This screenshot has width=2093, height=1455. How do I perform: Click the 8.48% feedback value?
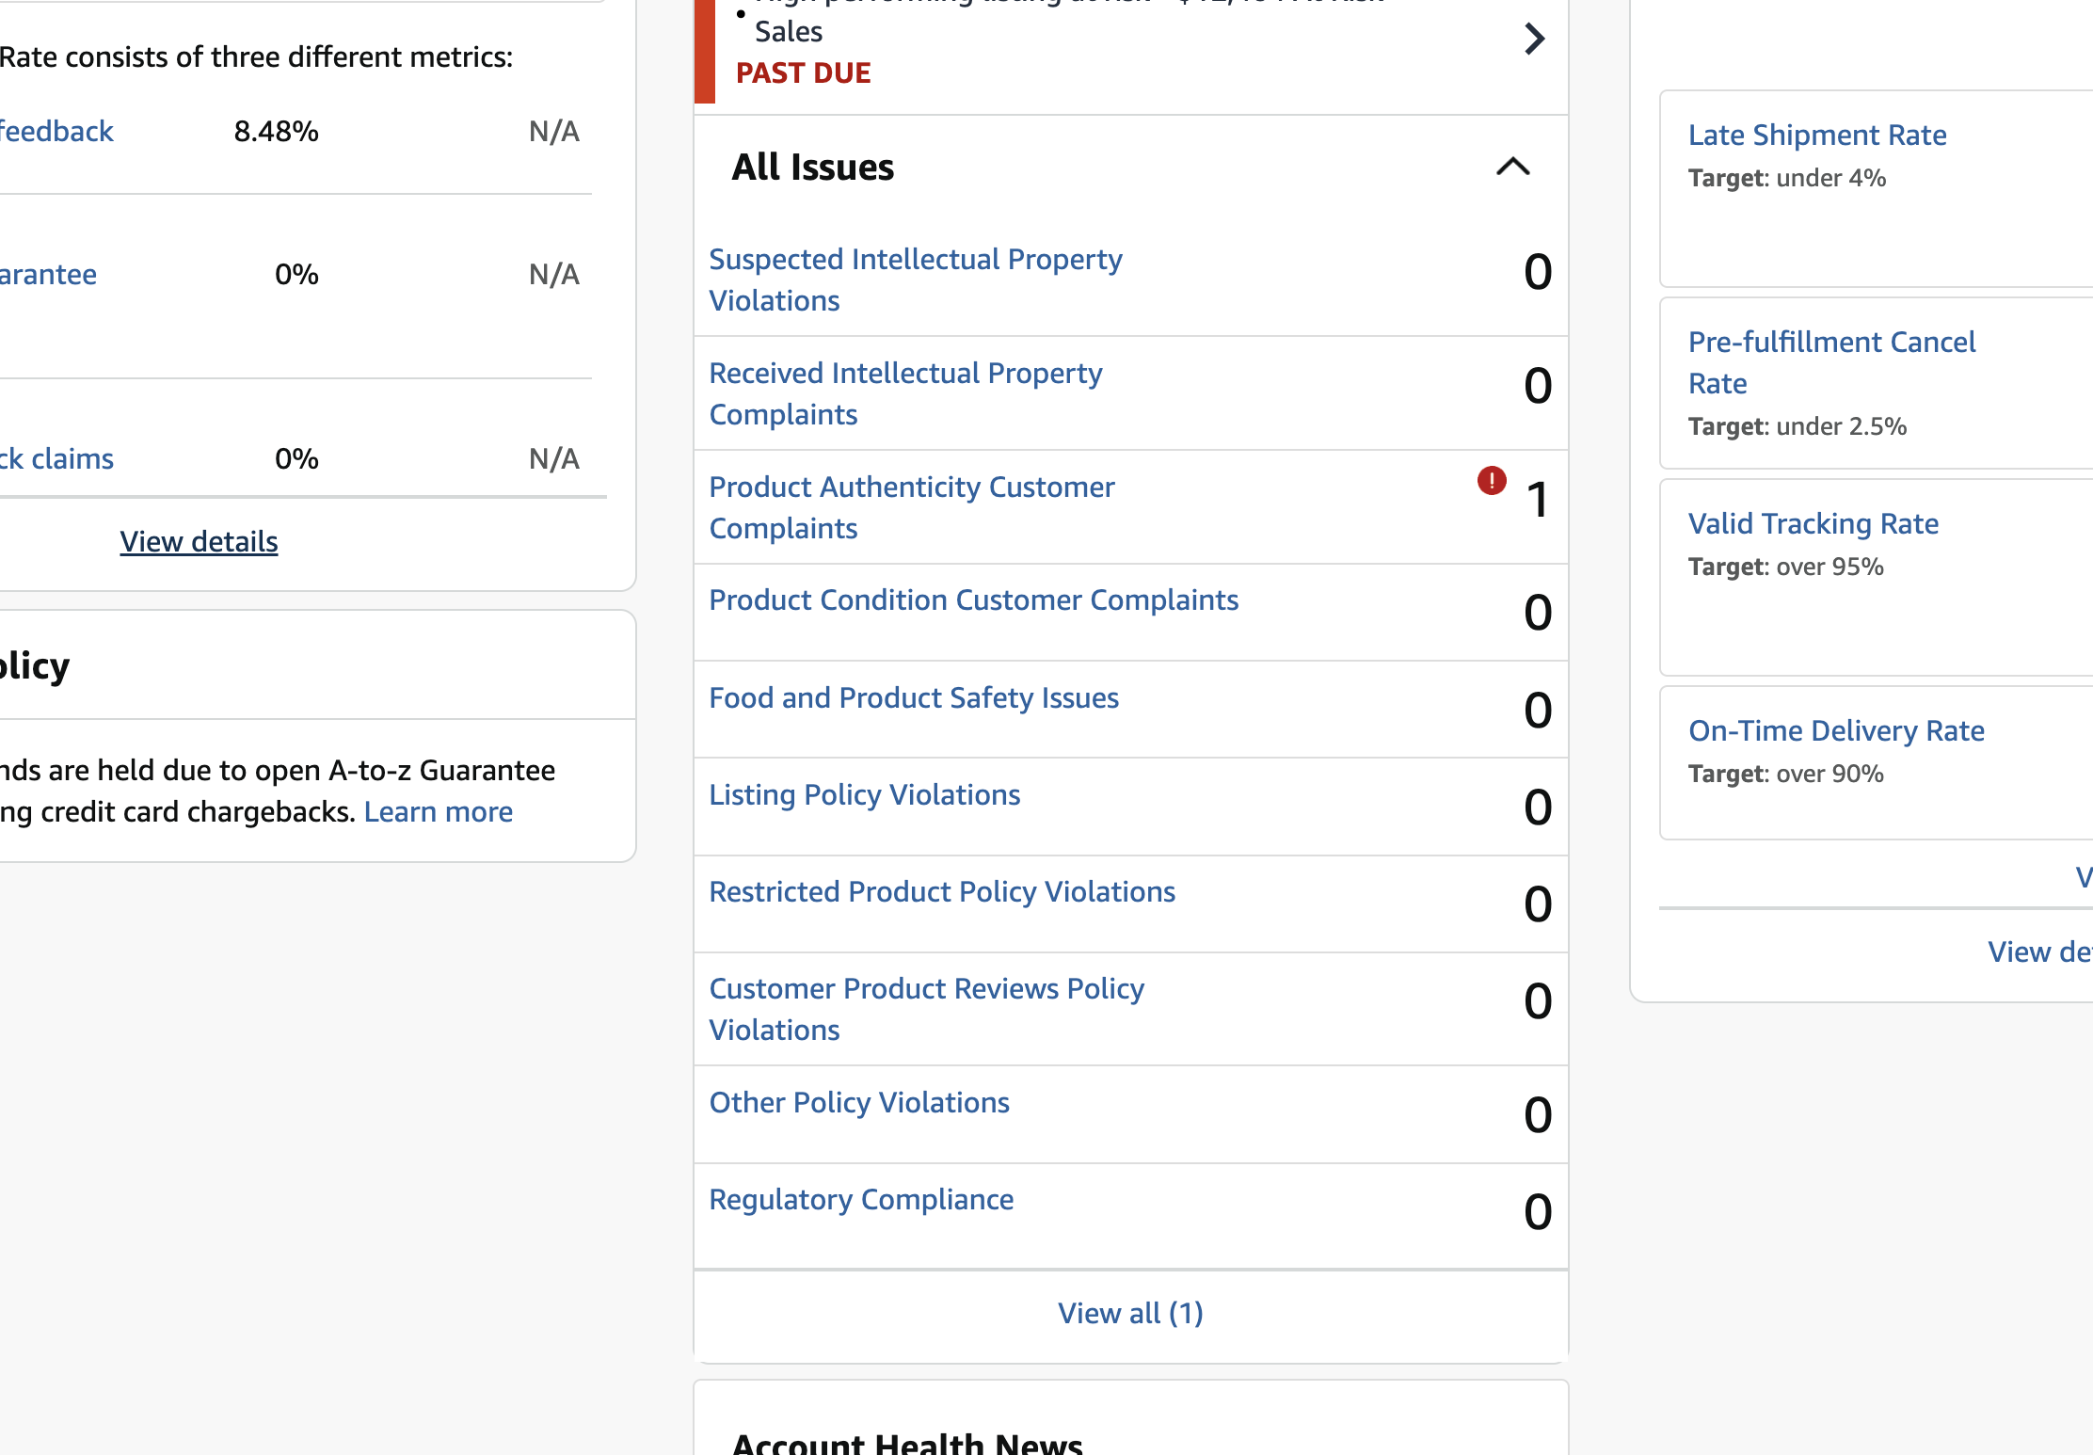[x=276, y=131]
